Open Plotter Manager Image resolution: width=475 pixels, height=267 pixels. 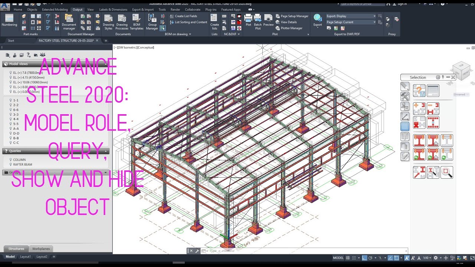[289, 28]
